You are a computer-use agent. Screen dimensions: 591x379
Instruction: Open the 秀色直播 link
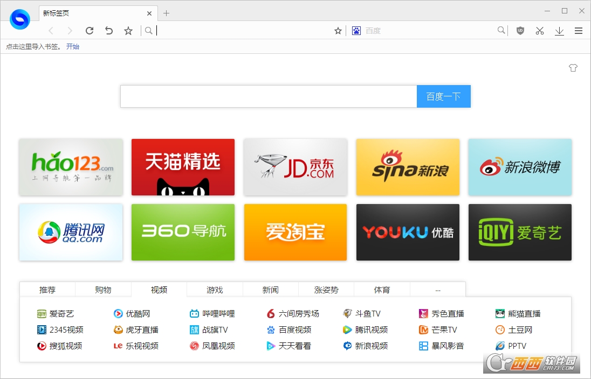point(442,313)
